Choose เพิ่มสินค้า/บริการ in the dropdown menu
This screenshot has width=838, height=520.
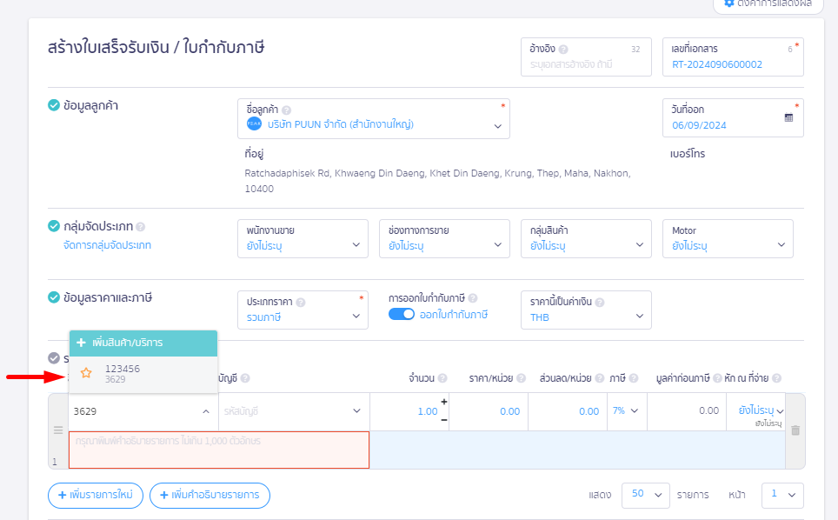(x=143, y=343)
